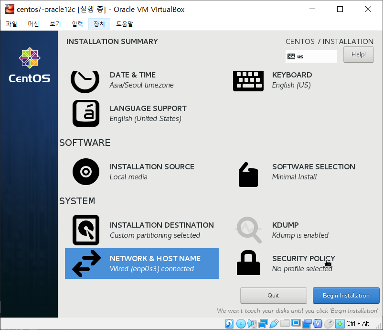383x330 pixels.
Task: Select 'Minimal Install' under Software Selection
Action: point(294,177)
